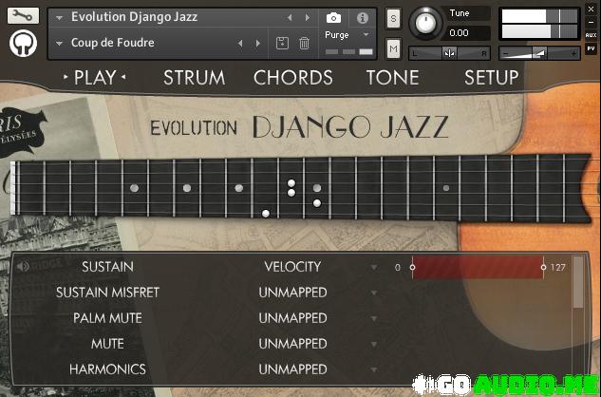Switch to the SETUP tab
Screen dimensions: 601x397
click(x=492, y=78)
